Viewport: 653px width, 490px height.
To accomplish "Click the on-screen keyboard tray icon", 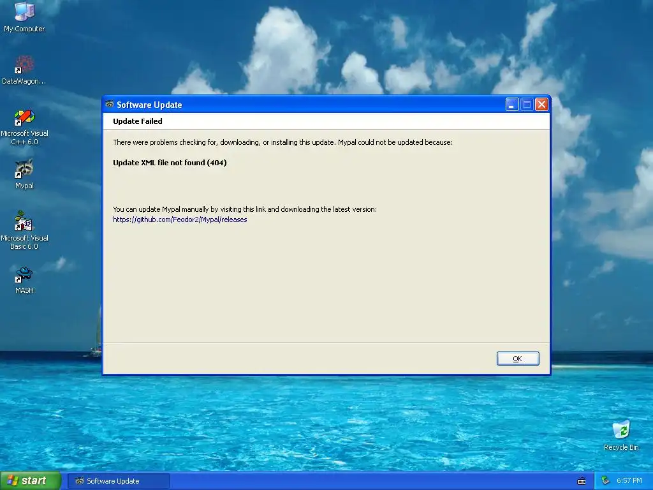I will click(582, 481).
